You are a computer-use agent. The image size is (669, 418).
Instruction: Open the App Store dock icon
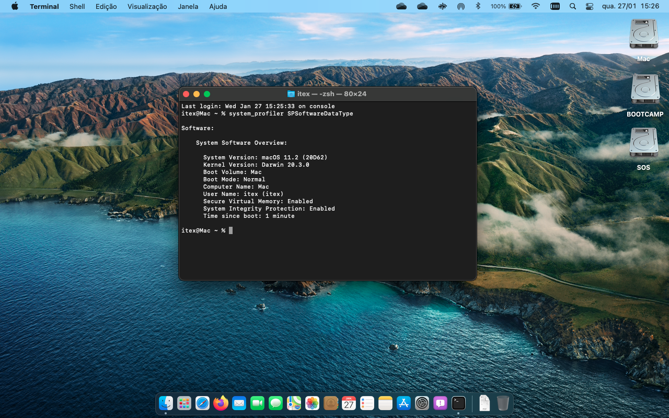tap(403, 403)
